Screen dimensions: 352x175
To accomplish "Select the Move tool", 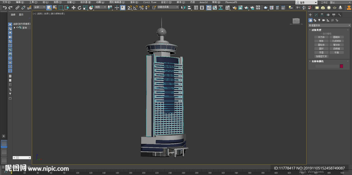I will coord(74,8).
